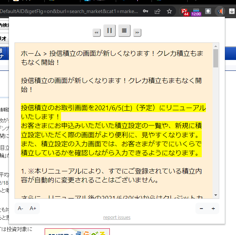The width and height of the screenshot is (236, 235).
Task: Stop the reading playback
Action: pyautogui.click(x=124, y=31)
